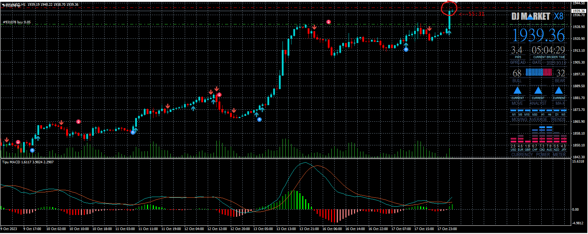Screen dimensions: 588x234
Task: Click the USD currency power bar
Action: click(x=513, y=140)
